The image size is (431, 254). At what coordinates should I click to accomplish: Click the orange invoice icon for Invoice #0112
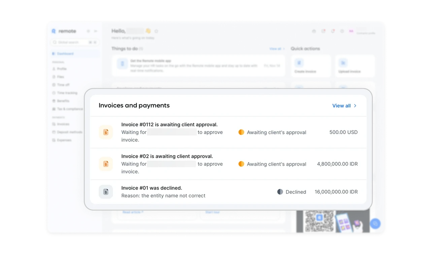[x=106, y=132]
